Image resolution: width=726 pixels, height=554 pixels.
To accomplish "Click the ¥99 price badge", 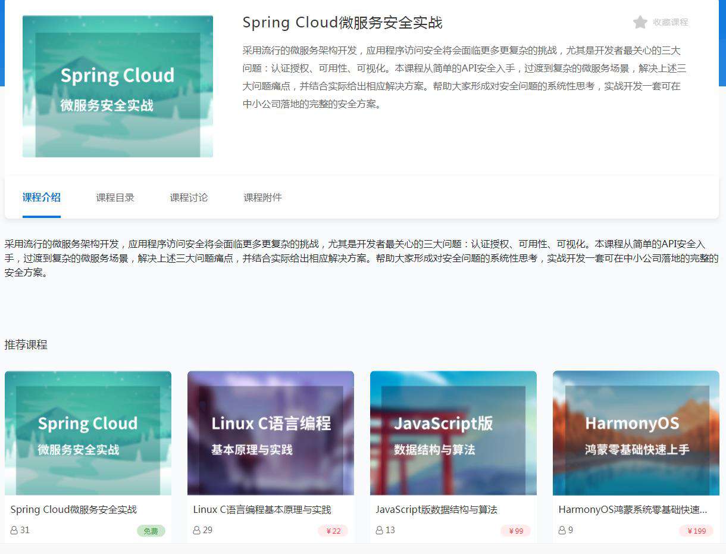I will [516, 531].
